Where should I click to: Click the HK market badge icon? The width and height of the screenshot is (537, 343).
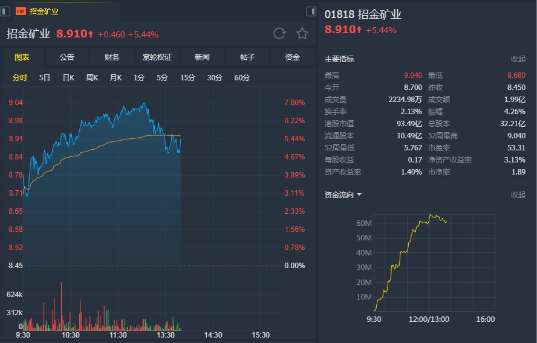pos(21,11)
